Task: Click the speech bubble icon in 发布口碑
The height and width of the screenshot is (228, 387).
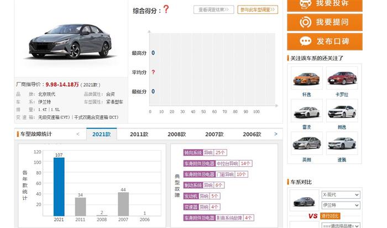Action: coord(305,41)
